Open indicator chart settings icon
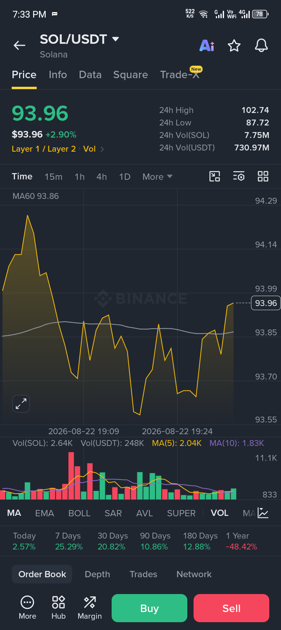Viewport: 281px width, 630px height. (263, 513)
